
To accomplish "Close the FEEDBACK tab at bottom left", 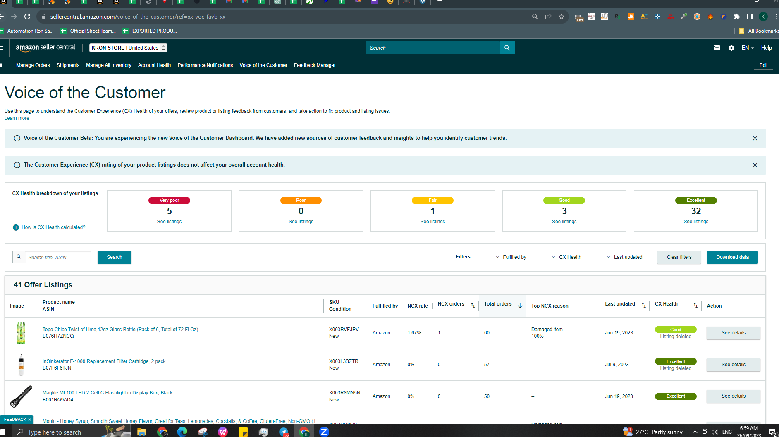I will point(30,420).
